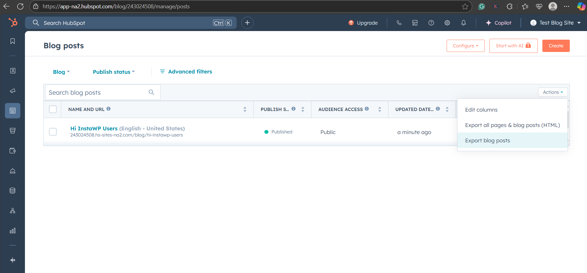Open the Configure dropdown

point(465,46)
